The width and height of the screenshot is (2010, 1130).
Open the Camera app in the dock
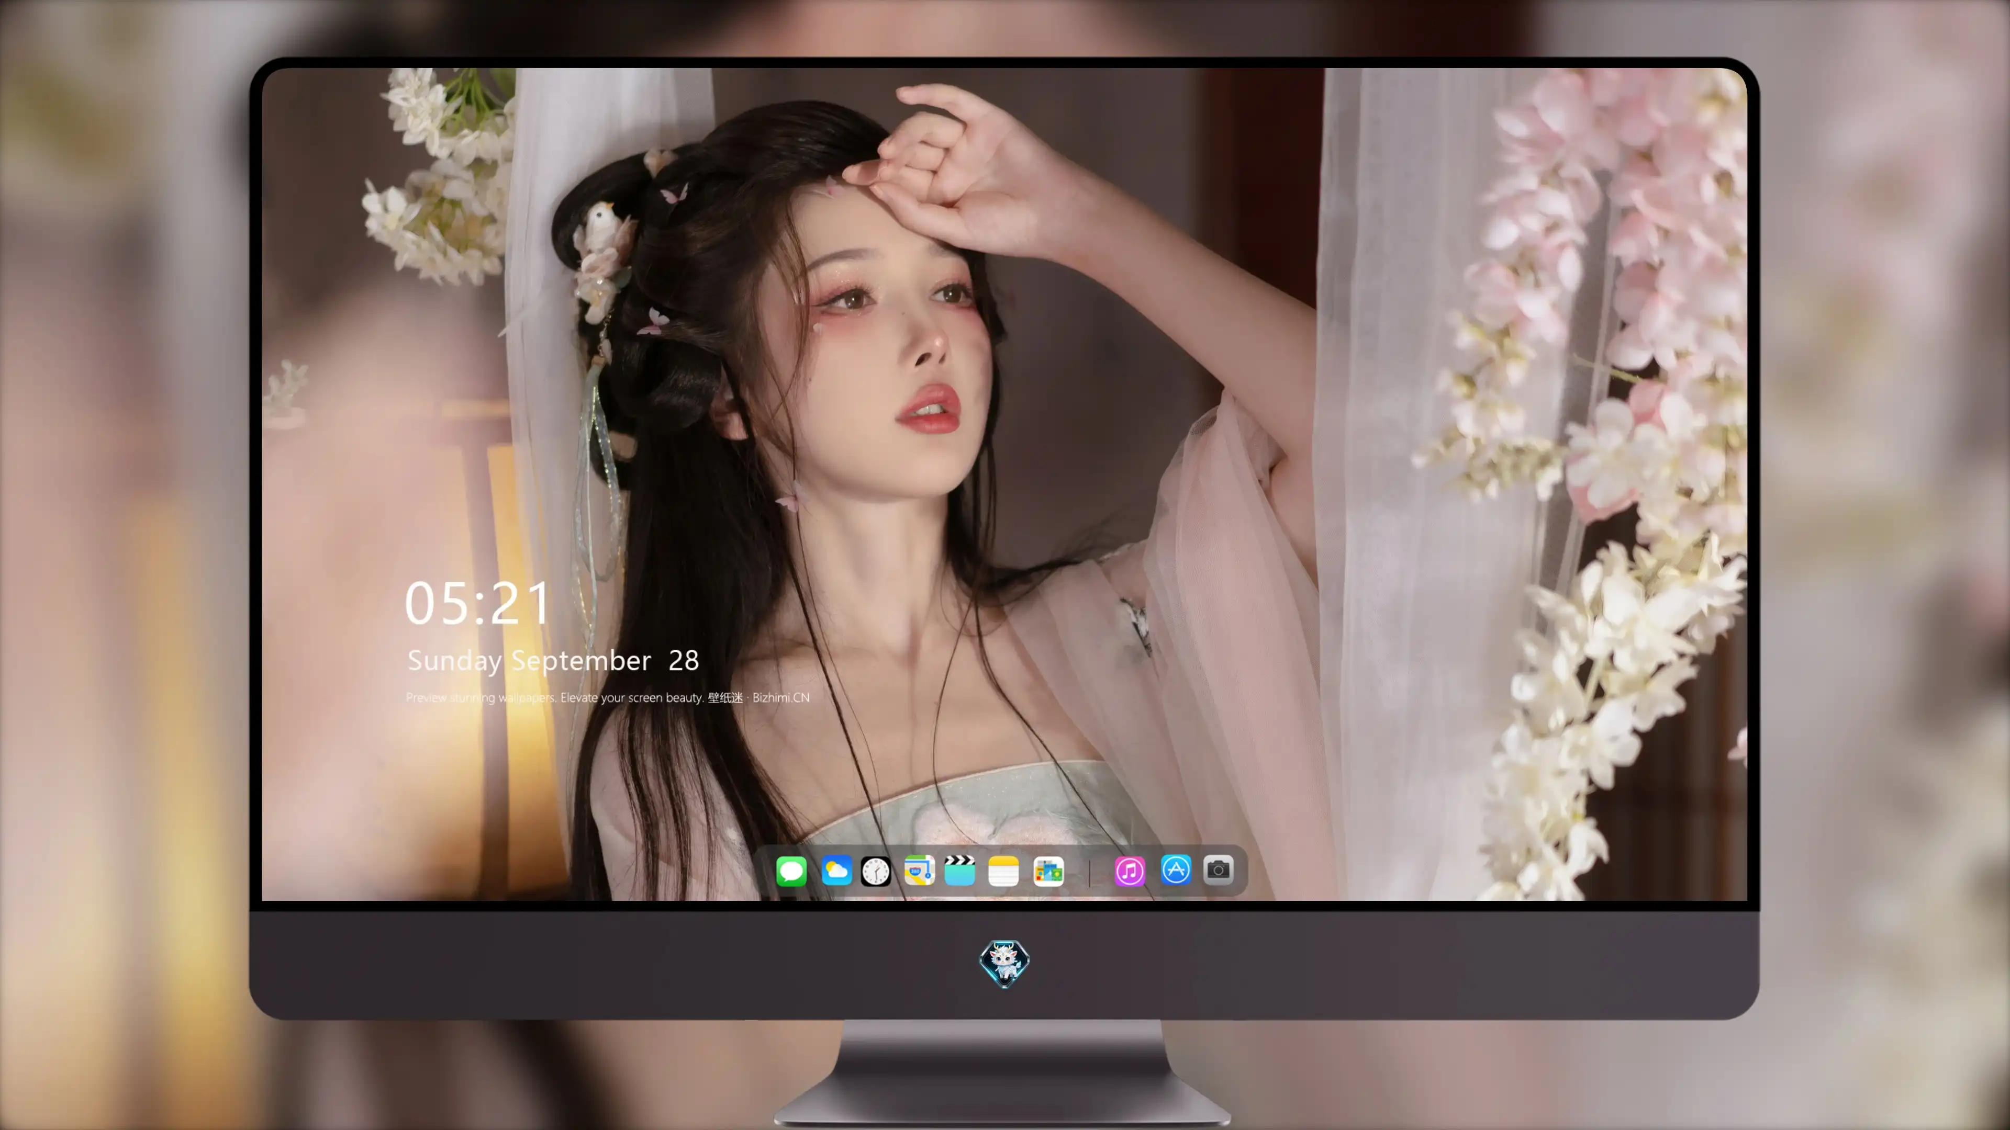click(1218, 869)
